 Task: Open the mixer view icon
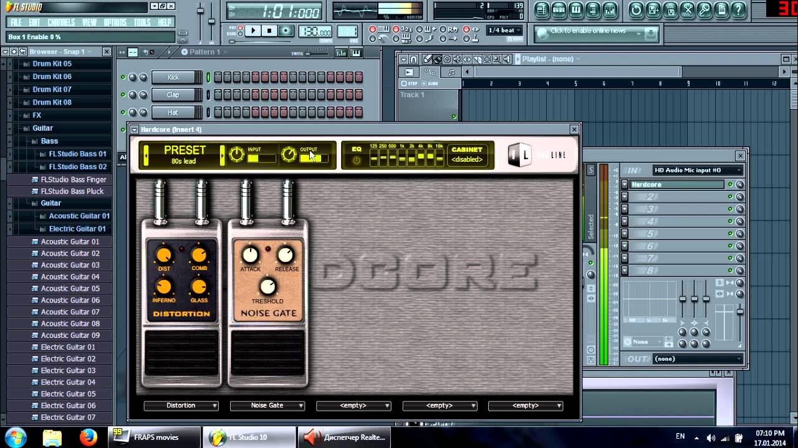(610, 9)
